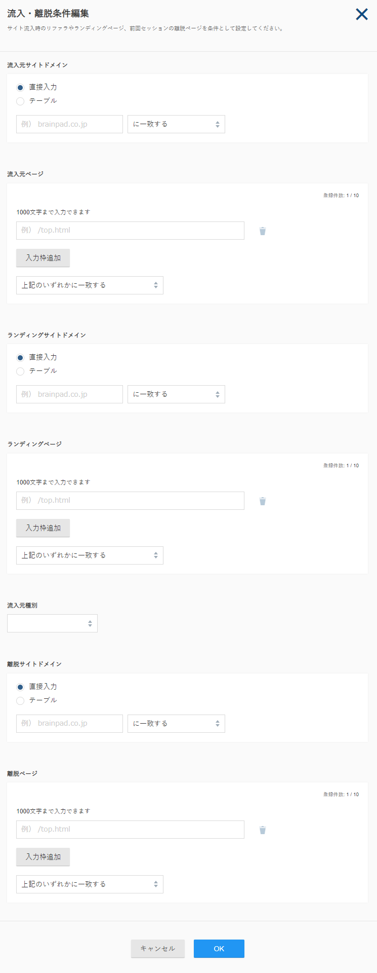Delete the ランディングページ entry with trash icon

tap(263, 501)
